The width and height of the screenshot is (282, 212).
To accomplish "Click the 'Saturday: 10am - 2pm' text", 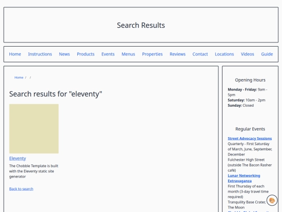I will 246,100.
